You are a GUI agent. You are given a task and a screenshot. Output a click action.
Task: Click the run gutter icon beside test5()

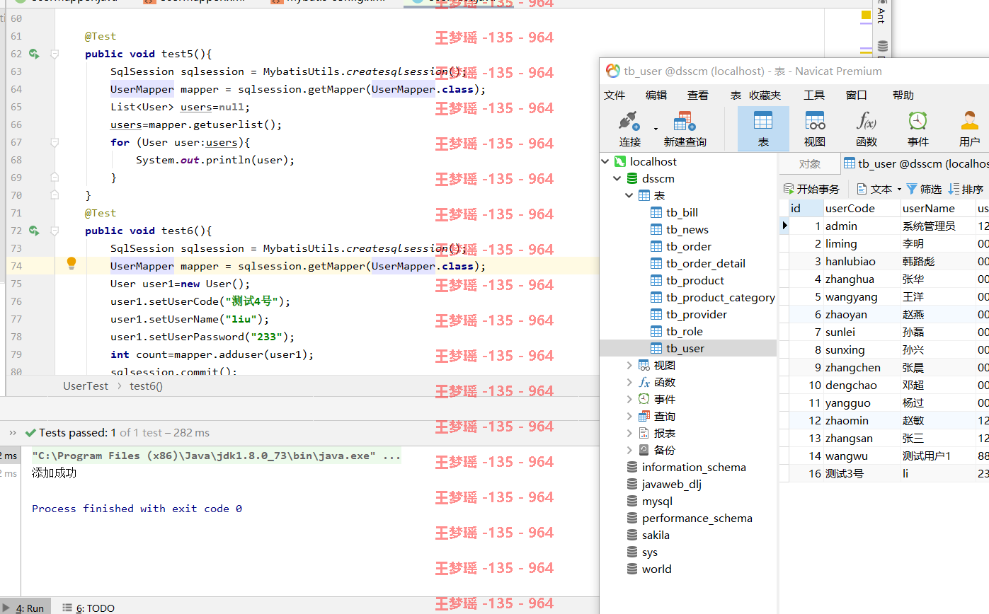pyautogui.click(x=33, y=54)
